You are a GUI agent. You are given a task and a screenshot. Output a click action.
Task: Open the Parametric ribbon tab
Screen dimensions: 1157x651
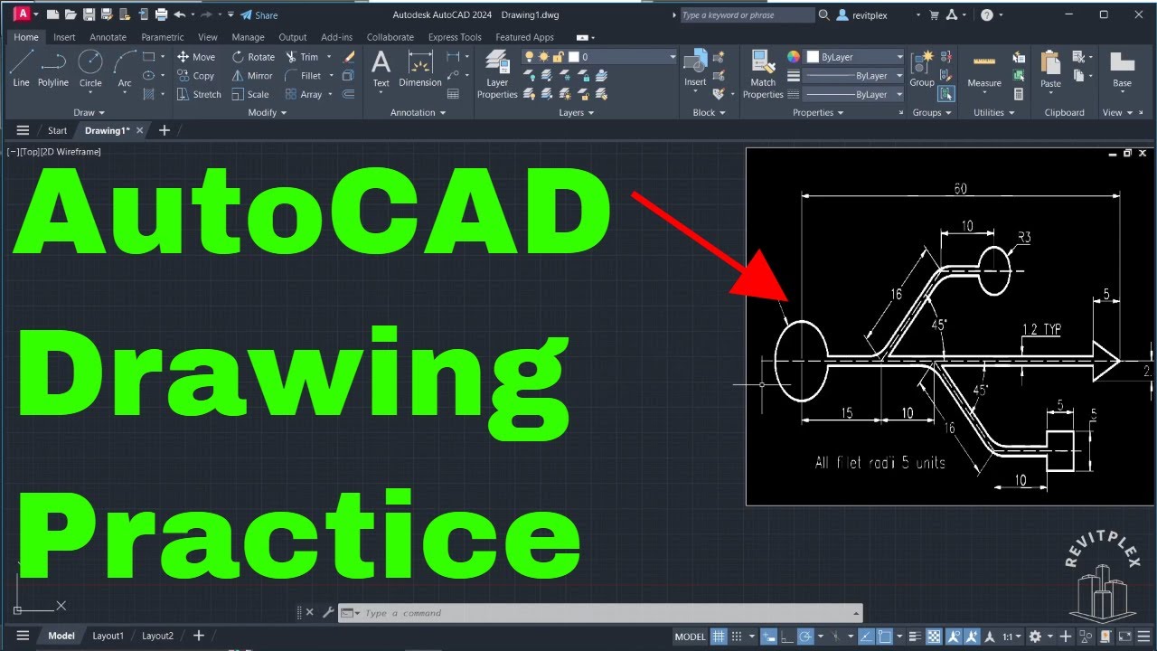tap(163, 37)
